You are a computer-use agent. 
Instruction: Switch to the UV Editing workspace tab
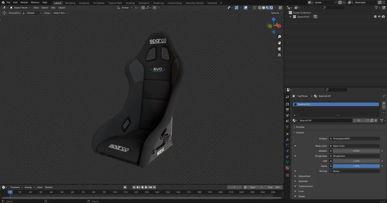99,3
